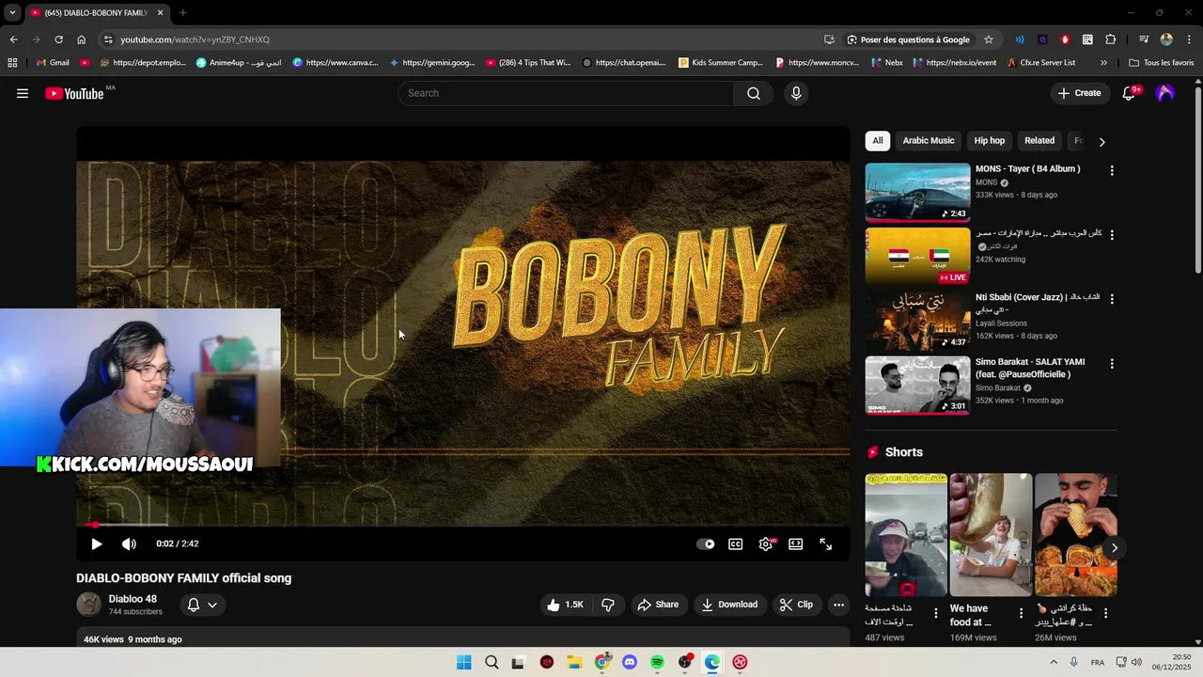
Task: Reload the page in the browser
Action: coord(58,39)
